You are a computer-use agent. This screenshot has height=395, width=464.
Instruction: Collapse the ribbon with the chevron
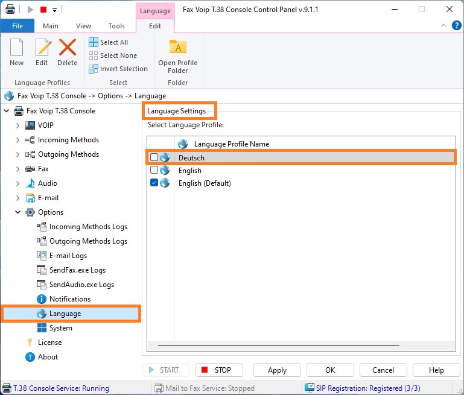click(443, 25)
